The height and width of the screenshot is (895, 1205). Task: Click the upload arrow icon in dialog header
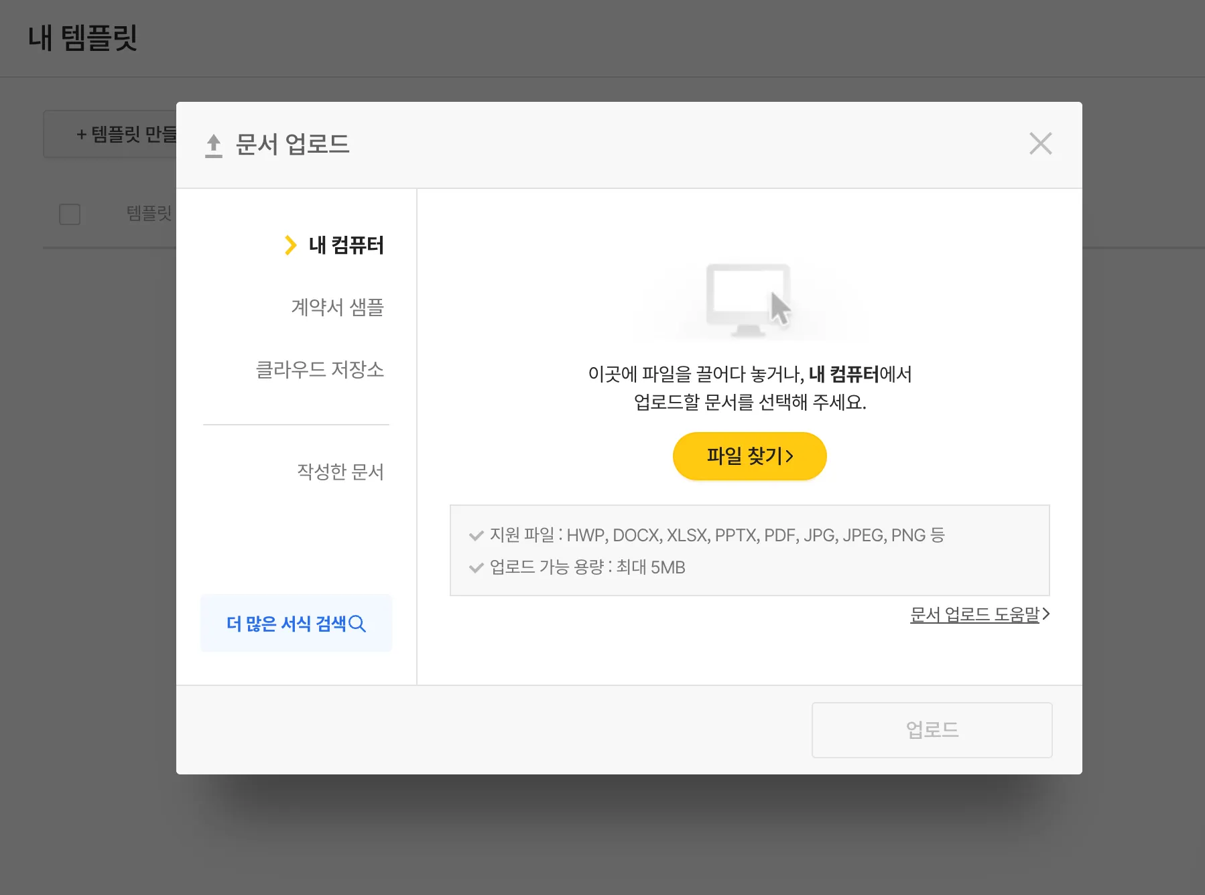click(x=214, y=145)
